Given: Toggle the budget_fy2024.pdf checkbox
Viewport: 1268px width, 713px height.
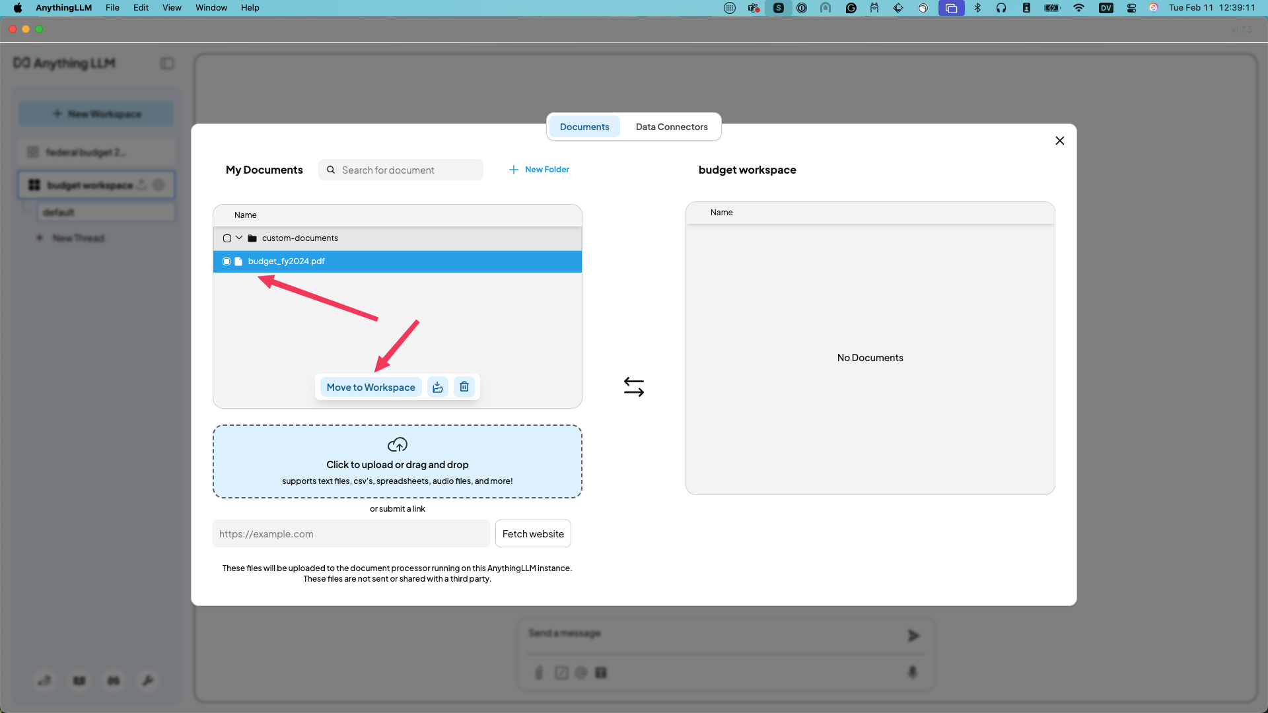Looking at the screenshot, I should [x=227, y=261].
